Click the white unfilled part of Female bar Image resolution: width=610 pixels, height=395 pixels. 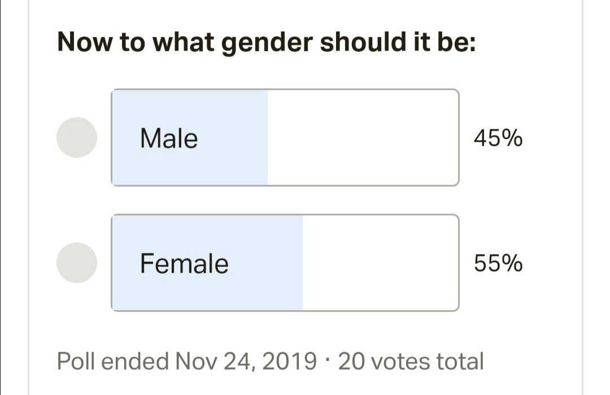pos(380,263)
